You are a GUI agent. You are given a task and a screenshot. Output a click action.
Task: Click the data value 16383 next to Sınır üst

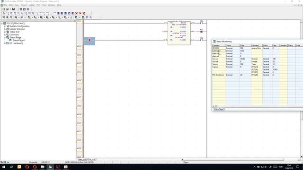pos(245,59)
